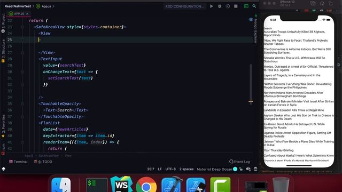
Task: Click the orange warning marker on scrollbar stripe
Action: click(x=251, y=101)
